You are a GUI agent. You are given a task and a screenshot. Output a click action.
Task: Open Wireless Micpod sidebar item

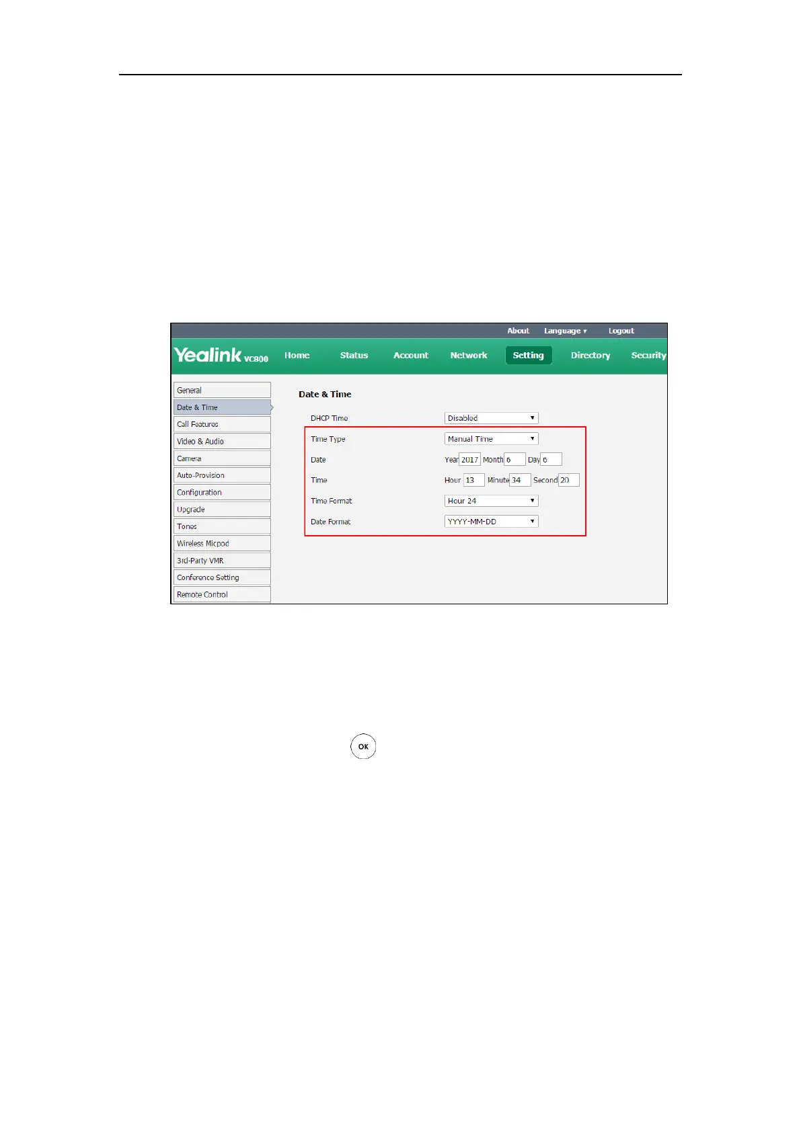(222, 543)
